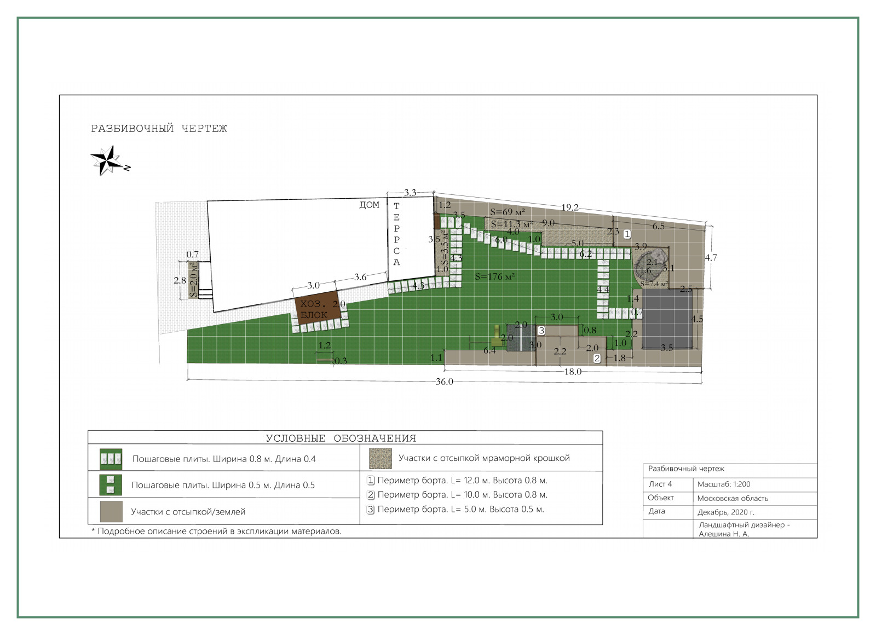The height and width of the screenshot is (635, 876).
Task: Click the S=176 м² lawn area label
Action: (495, 276)
